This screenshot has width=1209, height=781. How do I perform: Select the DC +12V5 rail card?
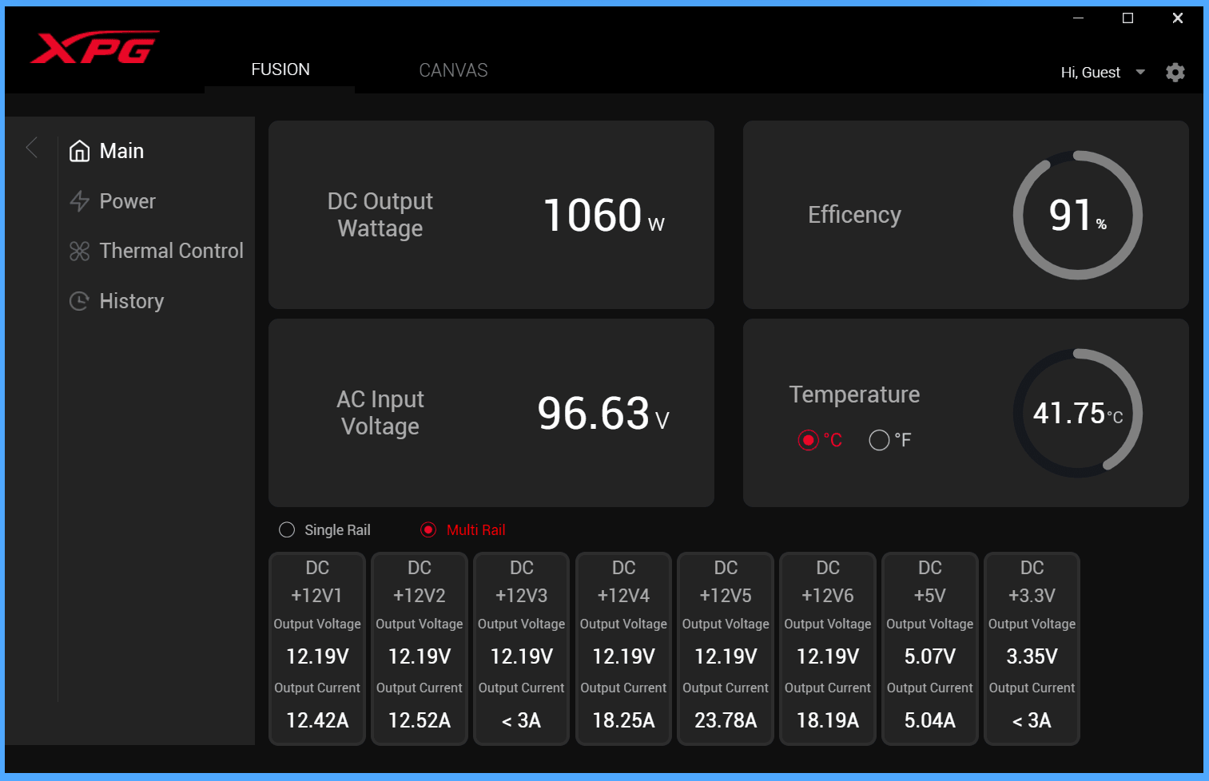pyautogui.click(x=725, y=648)
